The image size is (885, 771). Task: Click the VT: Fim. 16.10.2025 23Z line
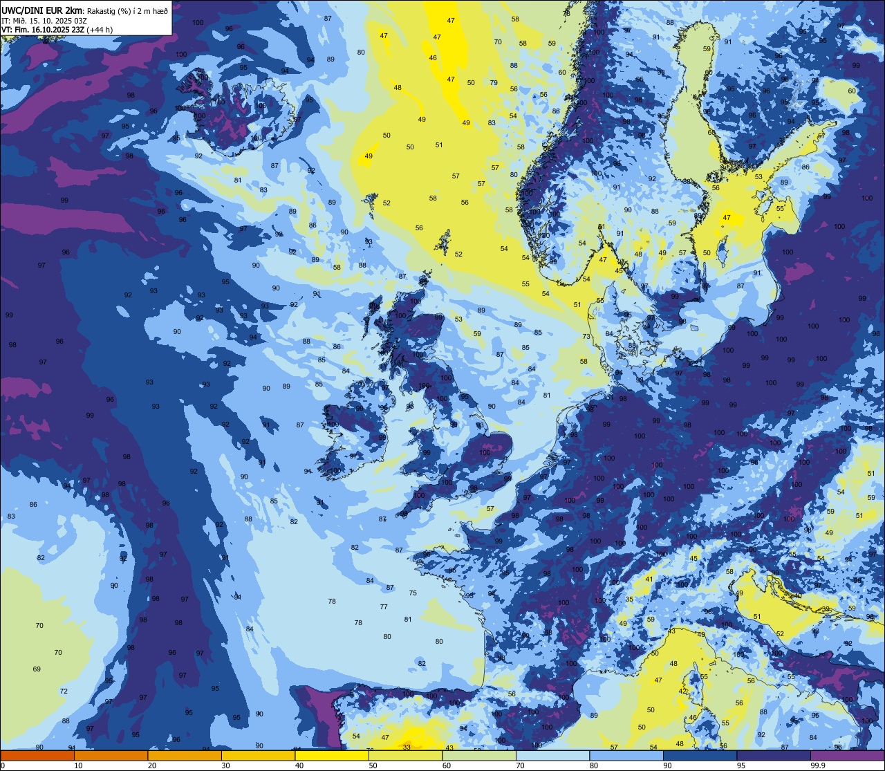(x=57, y=30)
